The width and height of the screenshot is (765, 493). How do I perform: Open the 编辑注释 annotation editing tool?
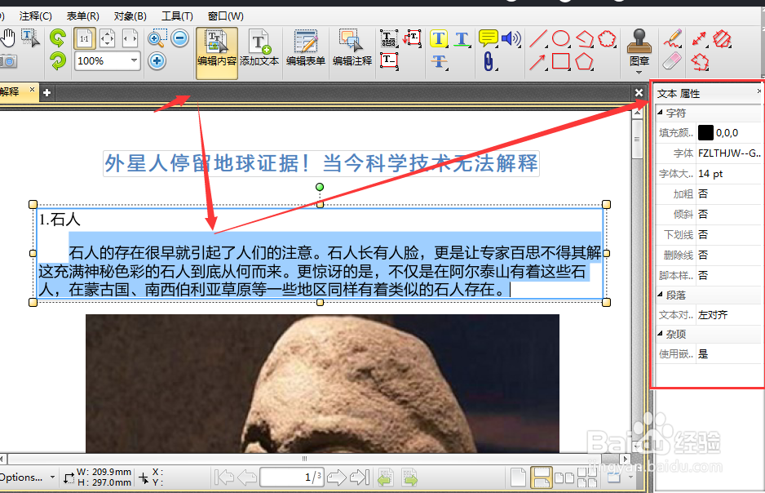352,51
